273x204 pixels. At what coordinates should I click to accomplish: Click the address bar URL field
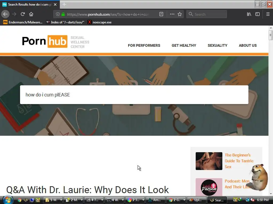click(x=108, y=14)
